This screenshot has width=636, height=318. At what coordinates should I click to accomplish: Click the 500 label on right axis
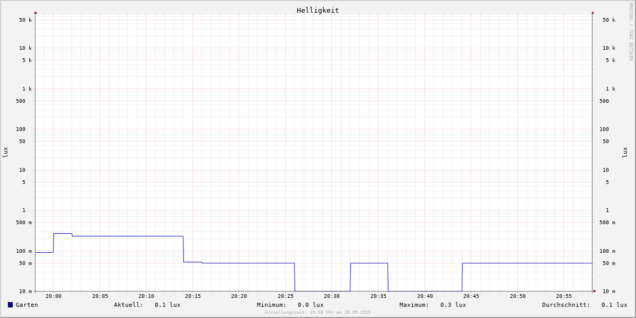coord(604,101)
